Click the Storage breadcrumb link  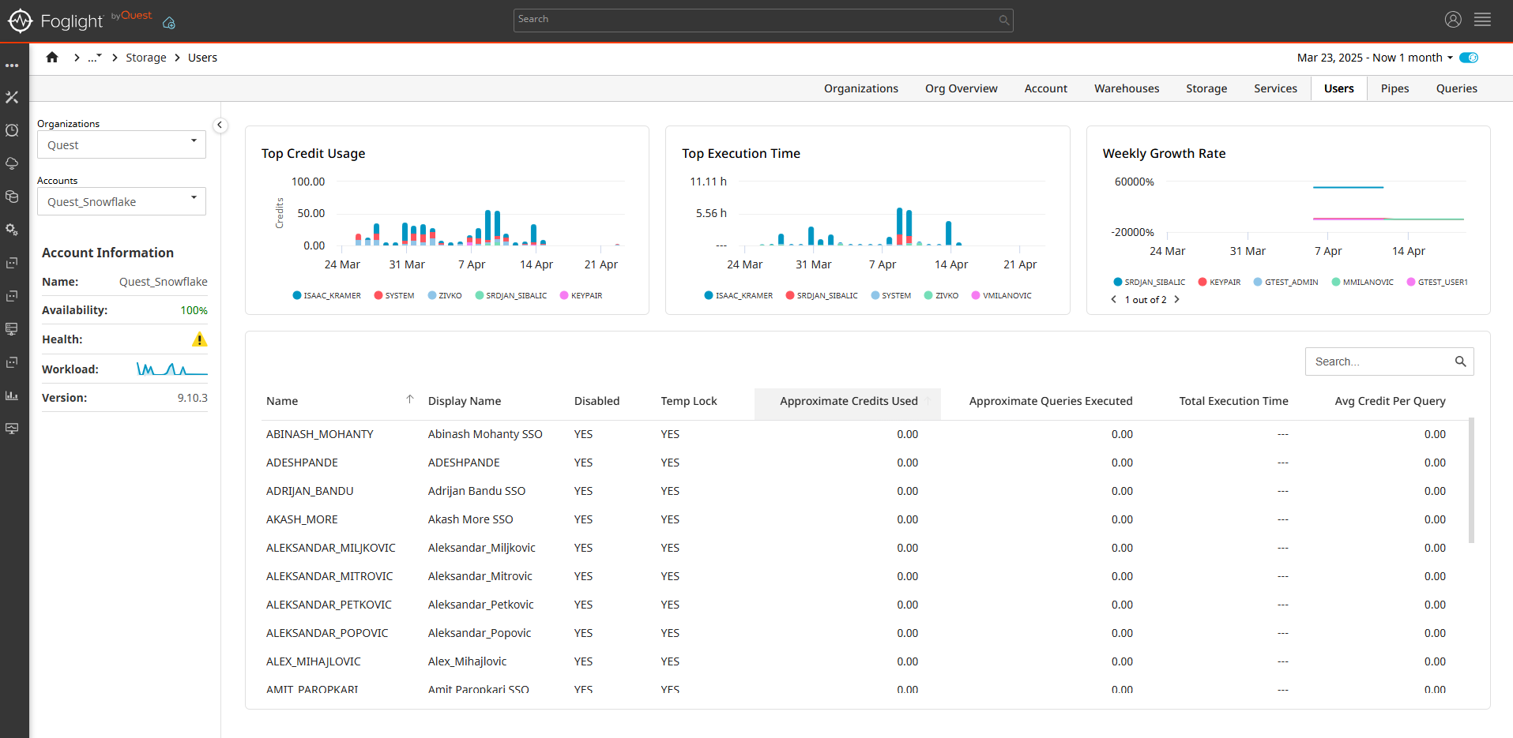pos(146,58)
